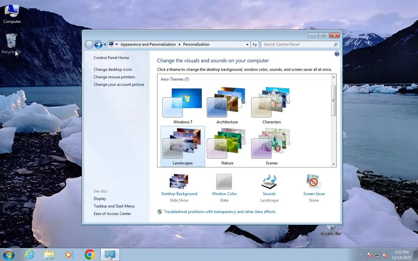Click the theme list scrollbar thumb

pos(333,100)
